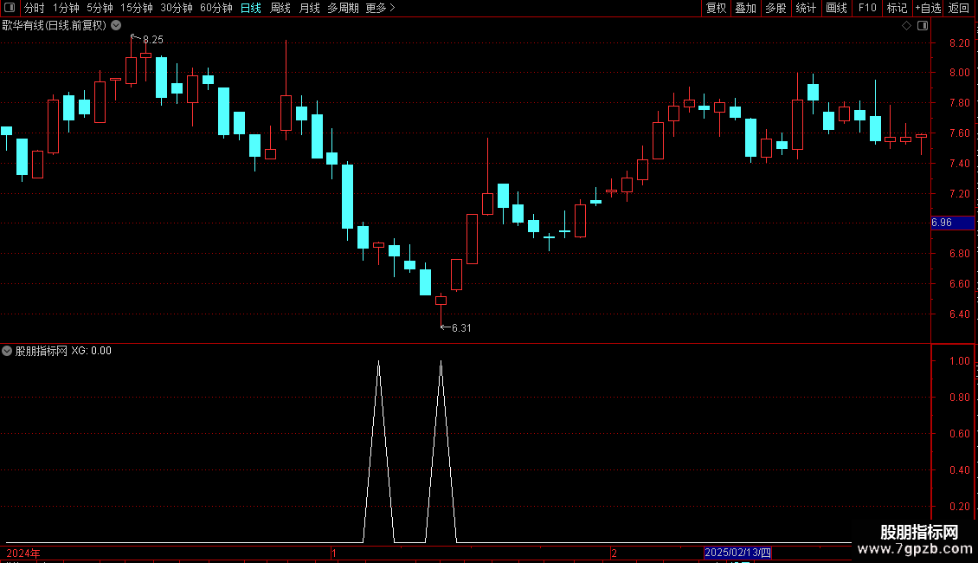This screenshot has width=978, height=563.
Task: Expand the 股朋指标网 indicator dropdown
Action: coord(7,351)
